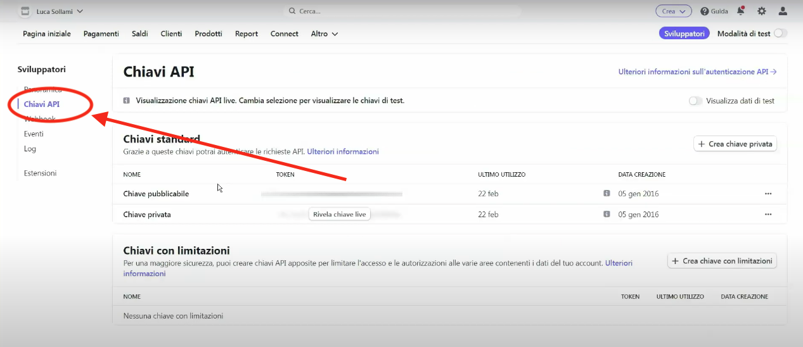Select Webhook in the Sviluppatori sidebar
Screen dimensions: 803x347
tap(40, 119)
